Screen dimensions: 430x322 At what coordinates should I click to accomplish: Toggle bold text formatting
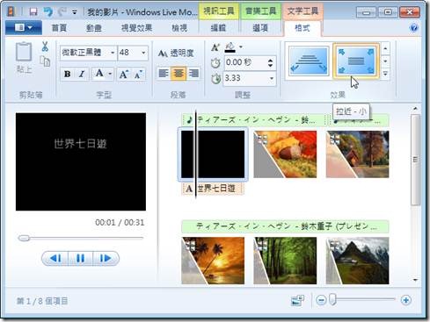(x=67, y=74)
